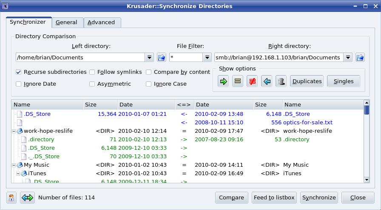Click the file list scrollbar thumb
381x210 pixels.
click(x=367, y=110)
